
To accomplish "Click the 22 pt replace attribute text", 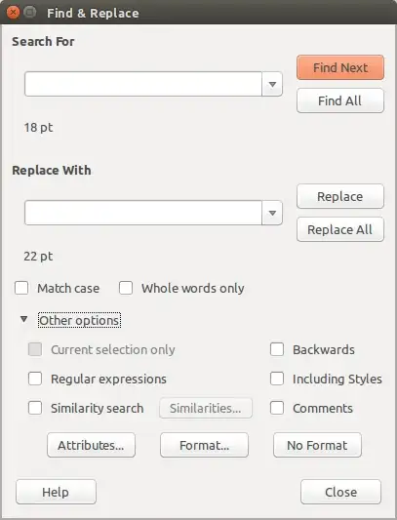I will [38, 257].
